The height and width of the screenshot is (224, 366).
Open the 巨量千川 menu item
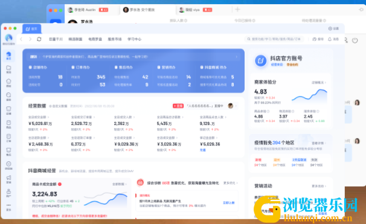[x=56, y=39]
